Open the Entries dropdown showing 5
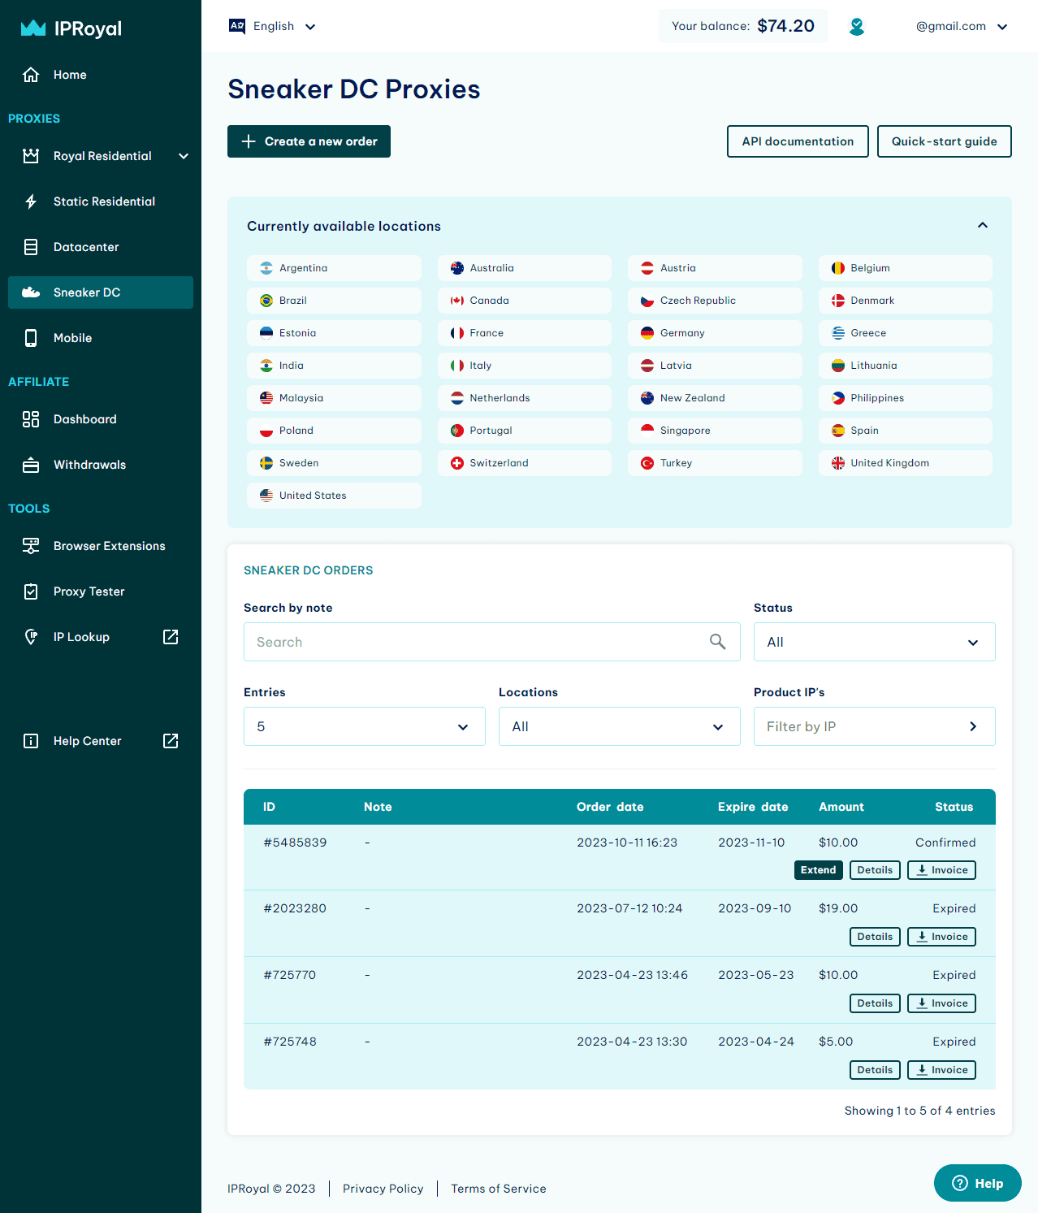1038x1213 pixels. (x=365, y=726)
